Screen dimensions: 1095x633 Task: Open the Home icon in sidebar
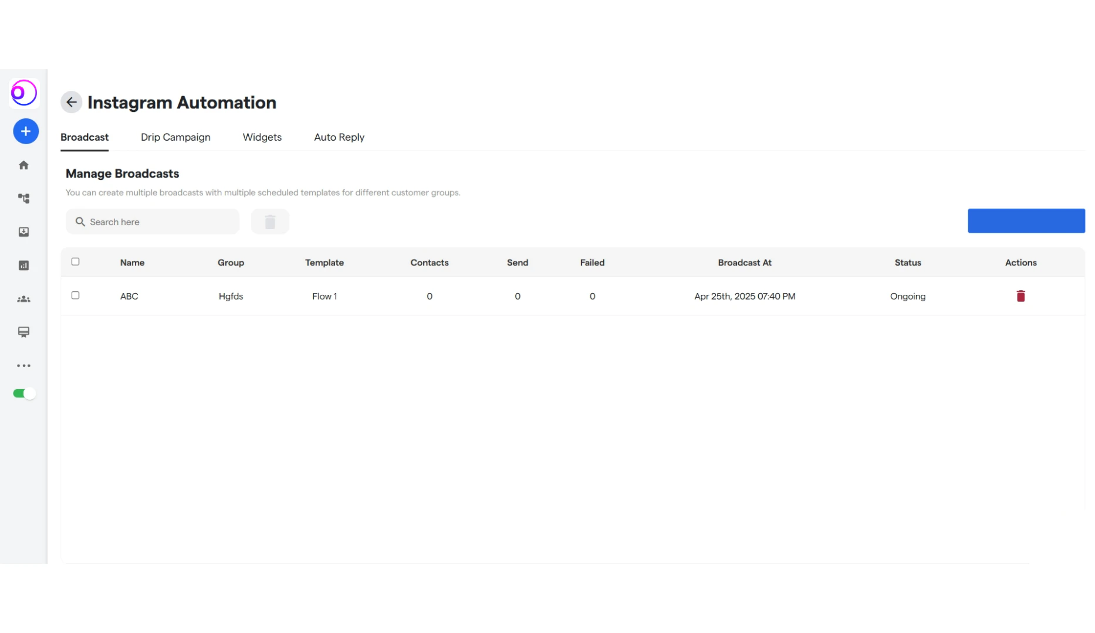pos(23,165)
